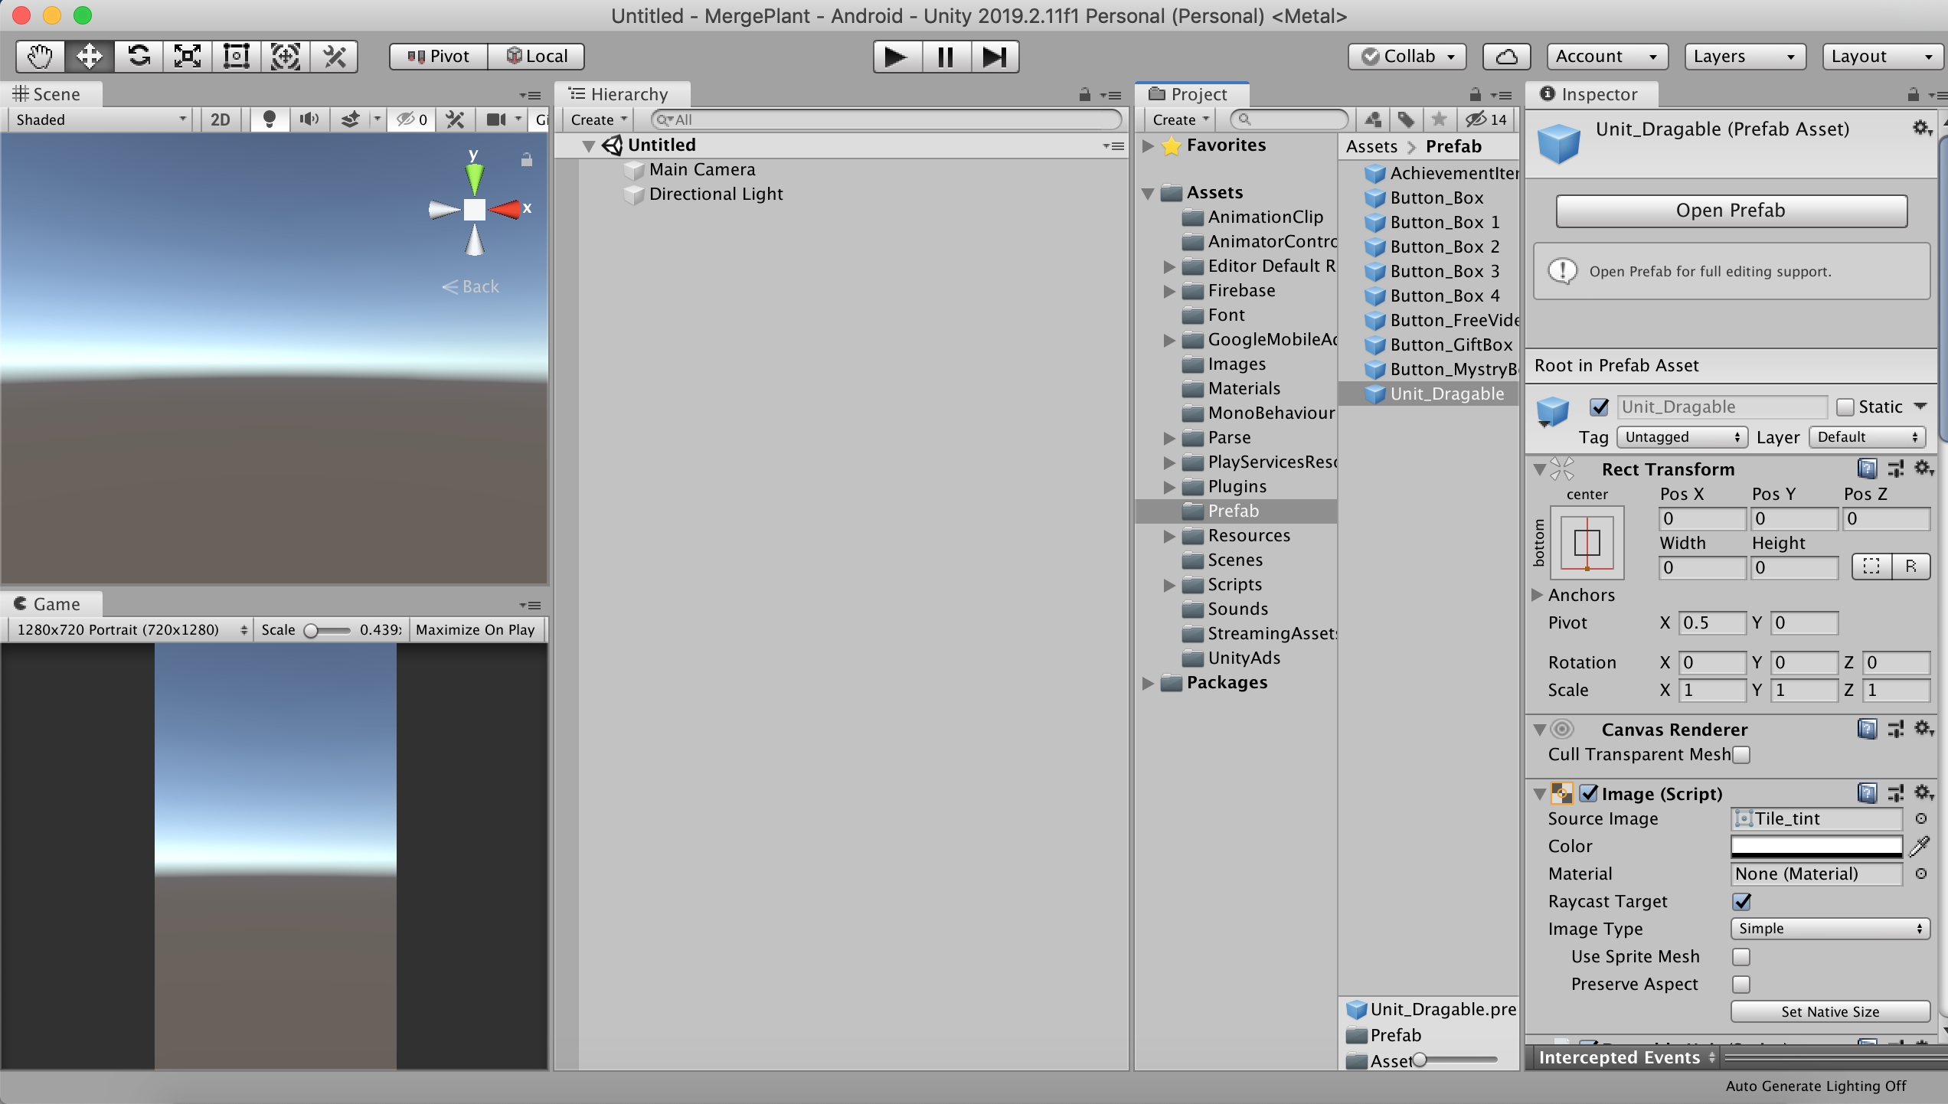The image size is (1948, 1104).
Task: Open the Image Type dropdown
Action: (1829, 929)
